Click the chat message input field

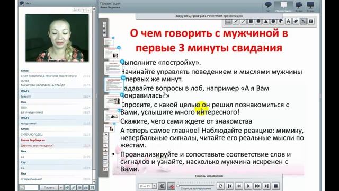[x=32, y=187]
